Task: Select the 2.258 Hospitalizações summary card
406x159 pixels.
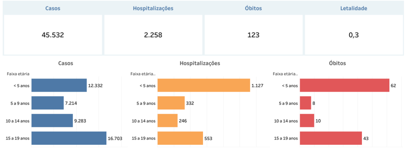Action: (153, 35)
